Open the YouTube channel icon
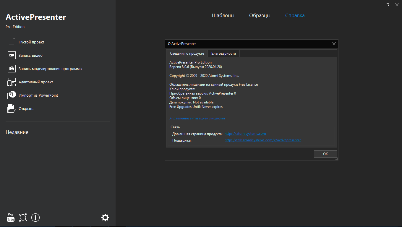 tap(11, 218)
